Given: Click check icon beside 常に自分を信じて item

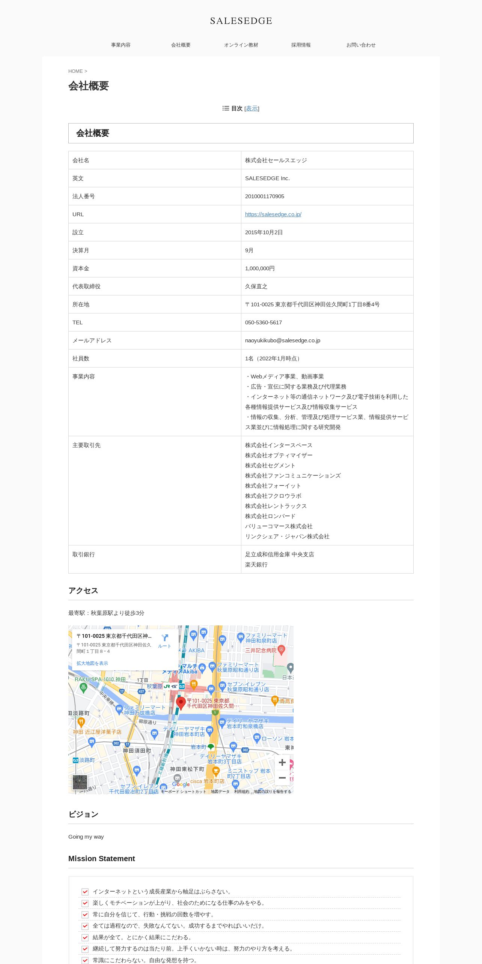Looking at the screenshot, I should pyautogui.click(x=85, y=914).
